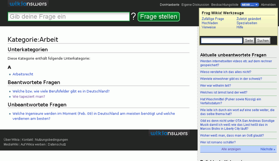Open 'Wer war wilhelm tell?' question

215,86
